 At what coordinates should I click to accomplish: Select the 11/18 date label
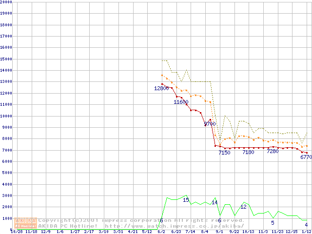[x=31, y=232]
